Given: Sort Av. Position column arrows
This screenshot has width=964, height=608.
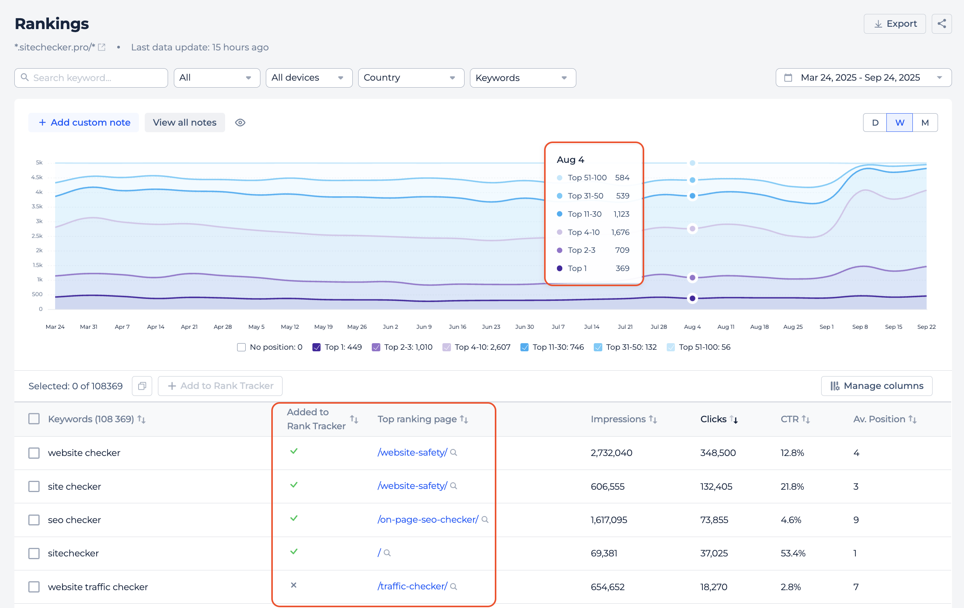Looking at the screenshot, I should (x=912, y=419).
